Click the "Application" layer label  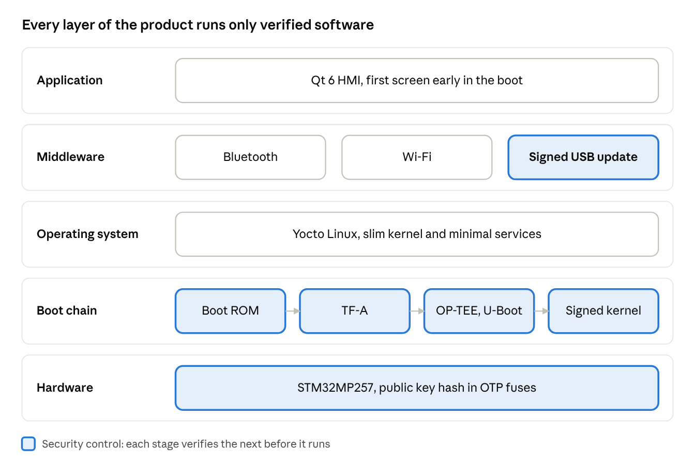(x=70, y=81)
